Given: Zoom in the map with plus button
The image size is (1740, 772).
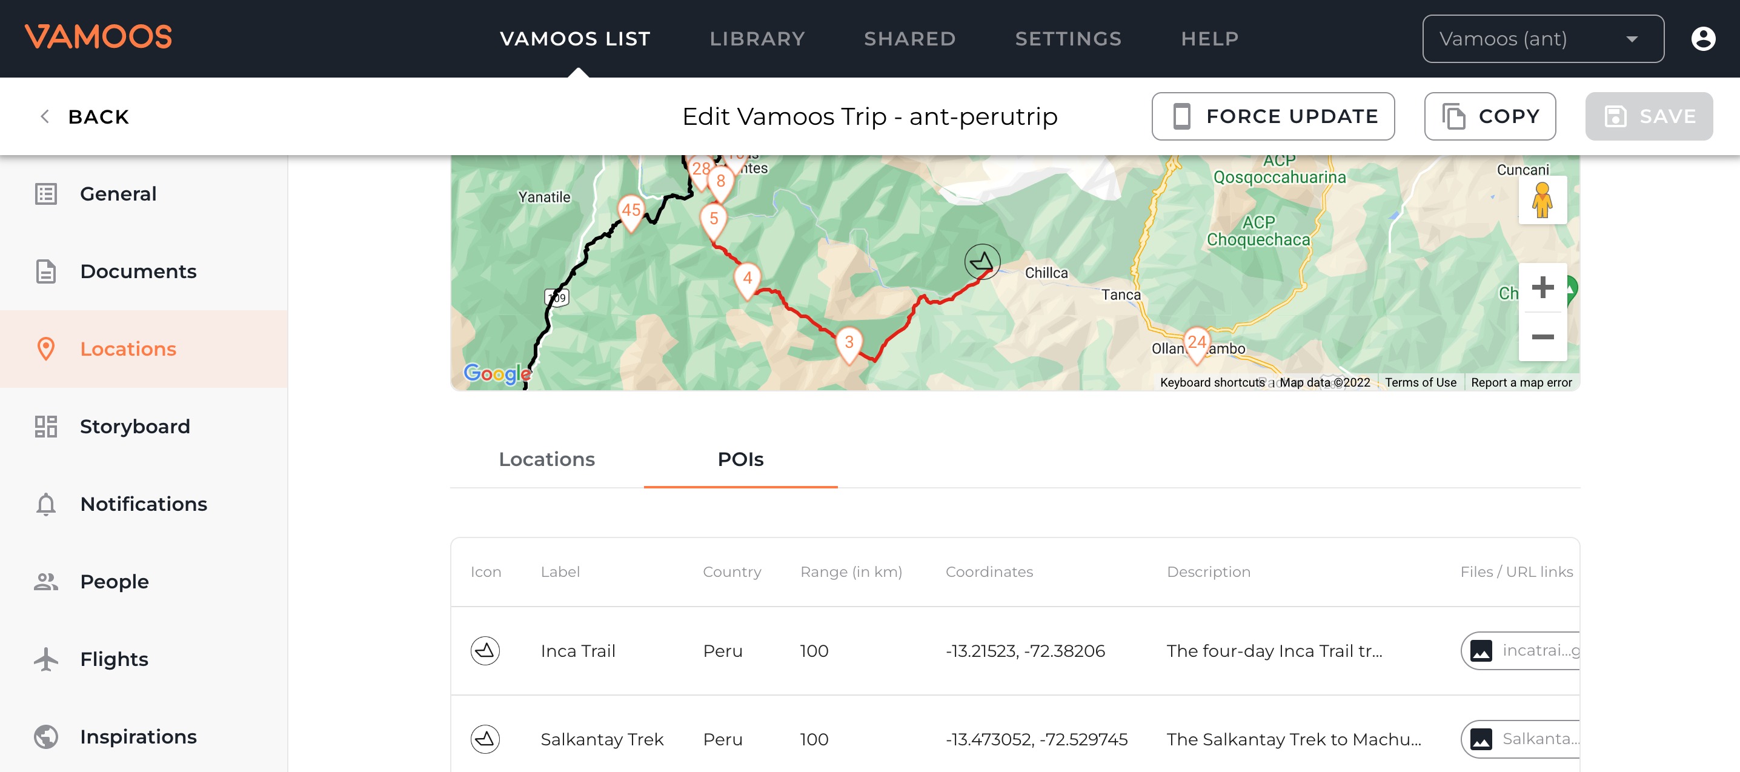Looking at the screenshot, I should [1542, 288].
